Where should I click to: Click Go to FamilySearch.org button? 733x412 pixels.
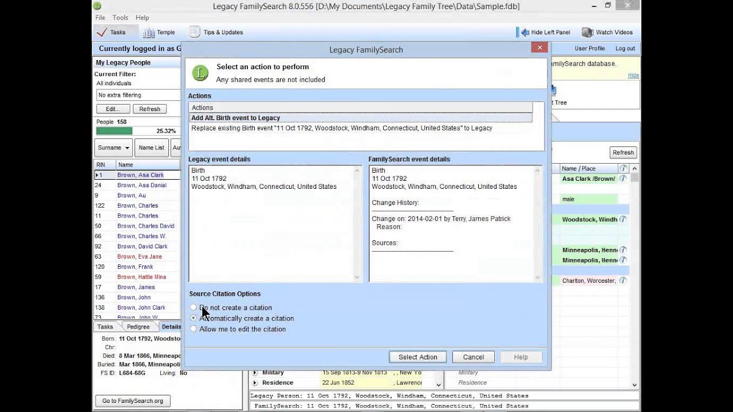[133, 401]
